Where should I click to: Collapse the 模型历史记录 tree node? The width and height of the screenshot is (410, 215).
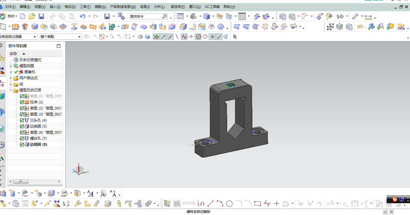tap(11, 90)
